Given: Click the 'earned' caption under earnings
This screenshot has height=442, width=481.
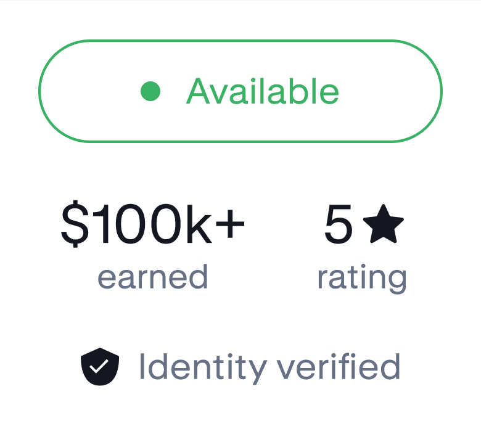Looking at the screenshot, I should pyautogui.click(x=152, y=277).
